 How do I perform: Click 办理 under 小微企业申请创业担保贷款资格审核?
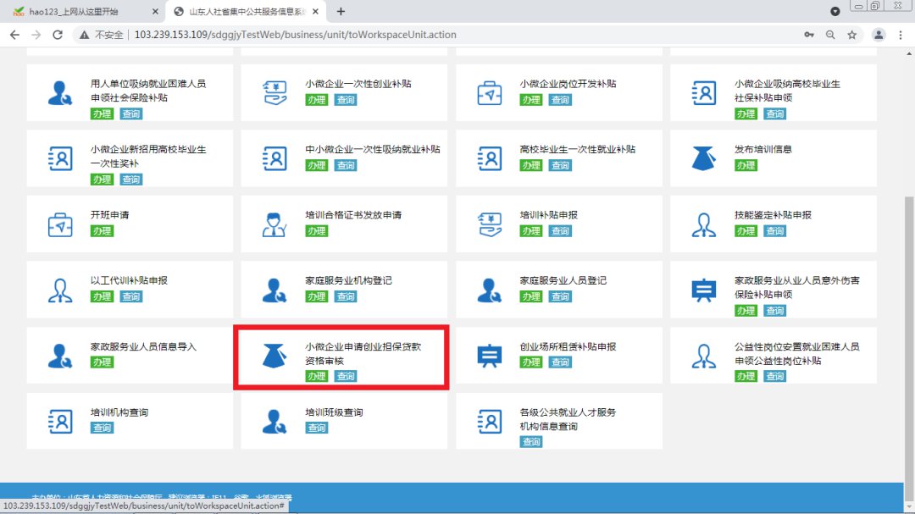[x=316, y=376]
